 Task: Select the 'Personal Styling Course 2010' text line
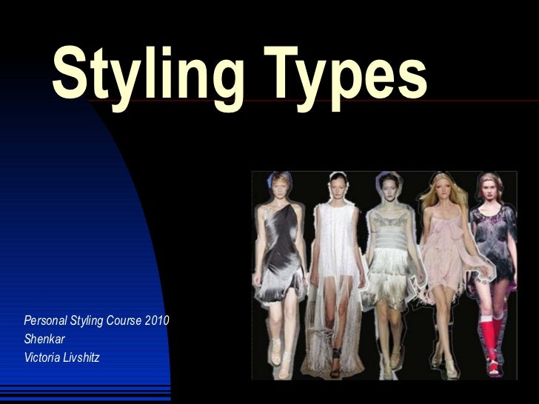coord(96,320)
